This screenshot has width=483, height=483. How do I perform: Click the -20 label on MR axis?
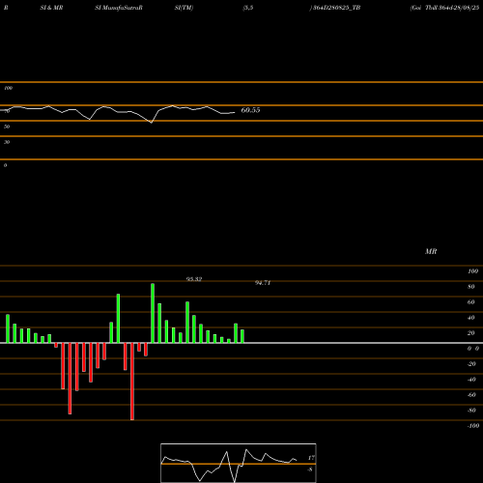(471, 364)
